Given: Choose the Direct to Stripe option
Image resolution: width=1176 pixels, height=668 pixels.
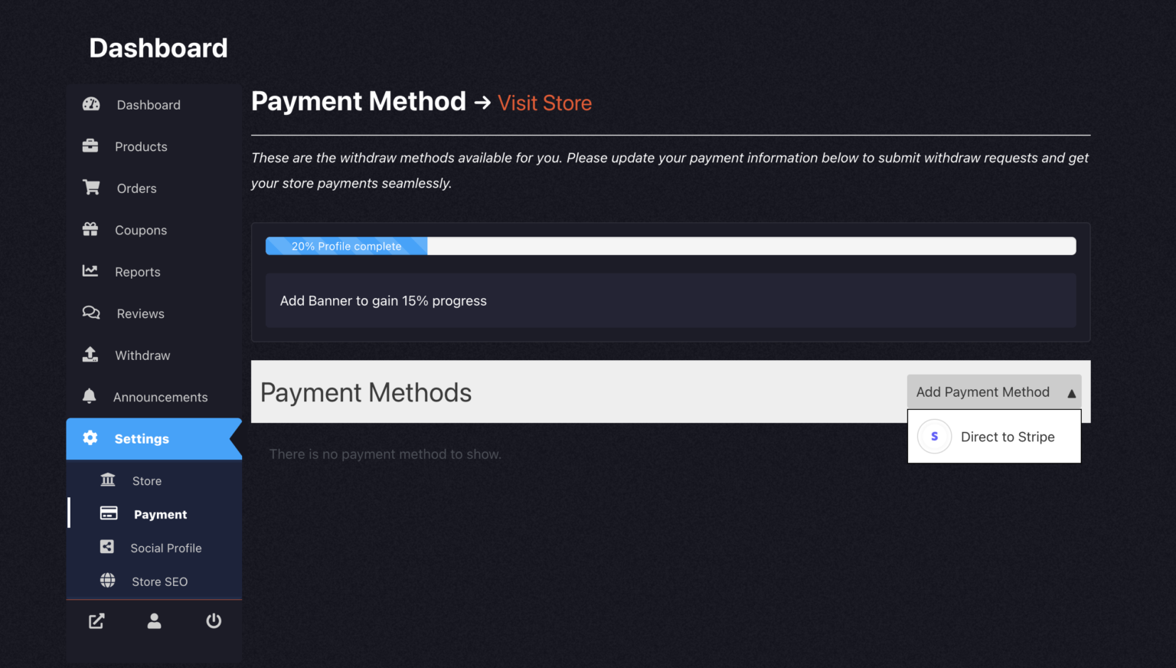Looking at the screenshot, I should [994, 437].
